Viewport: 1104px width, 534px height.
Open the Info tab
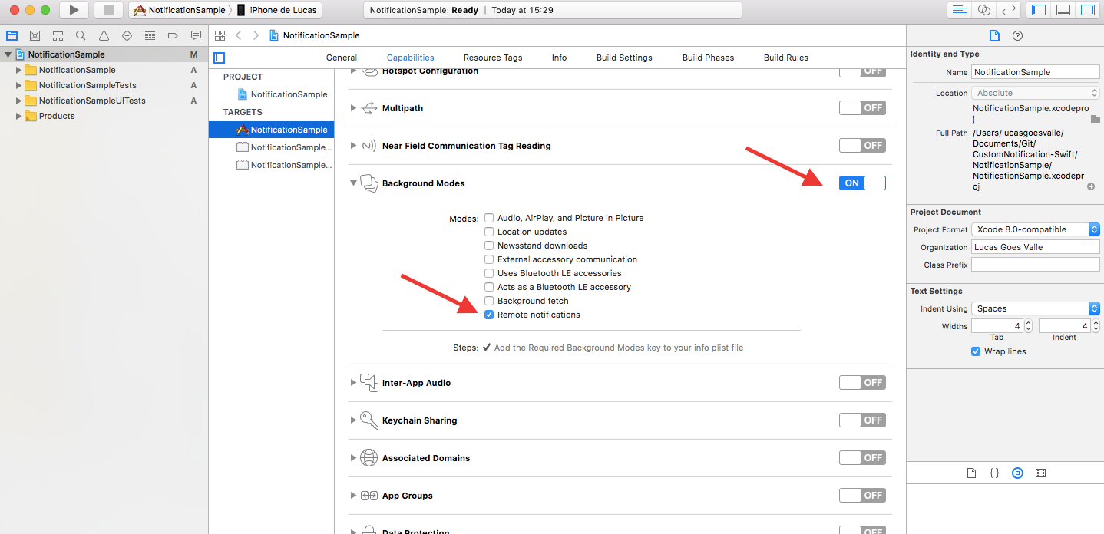(559, 58)
